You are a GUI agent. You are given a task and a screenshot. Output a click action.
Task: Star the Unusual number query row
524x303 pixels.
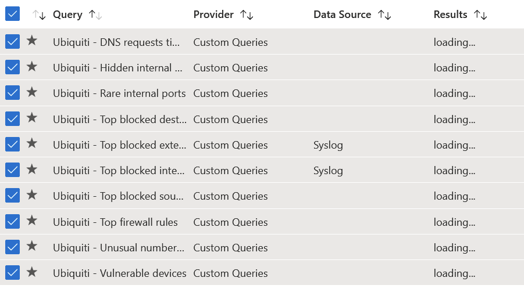coord(32,246)
